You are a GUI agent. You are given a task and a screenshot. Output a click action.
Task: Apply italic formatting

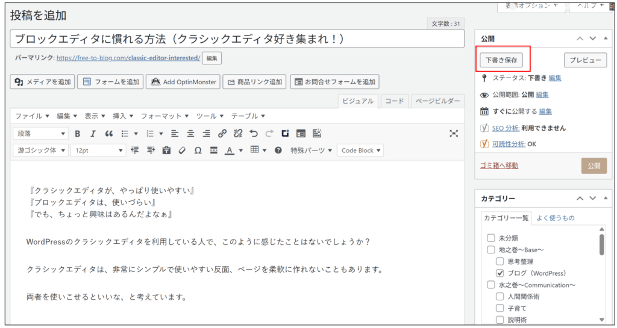(93, 134)
